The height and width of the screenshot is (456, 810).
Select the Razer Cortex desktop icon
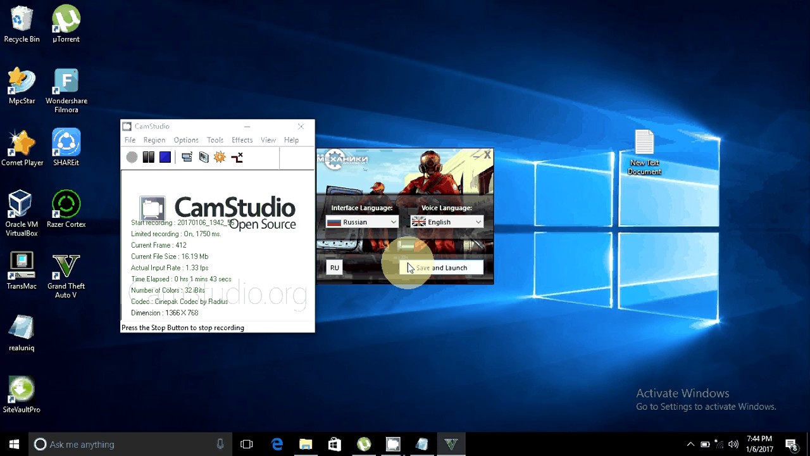point(66,210)
